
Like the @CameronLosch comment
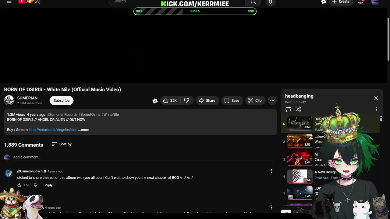point(19,185)
